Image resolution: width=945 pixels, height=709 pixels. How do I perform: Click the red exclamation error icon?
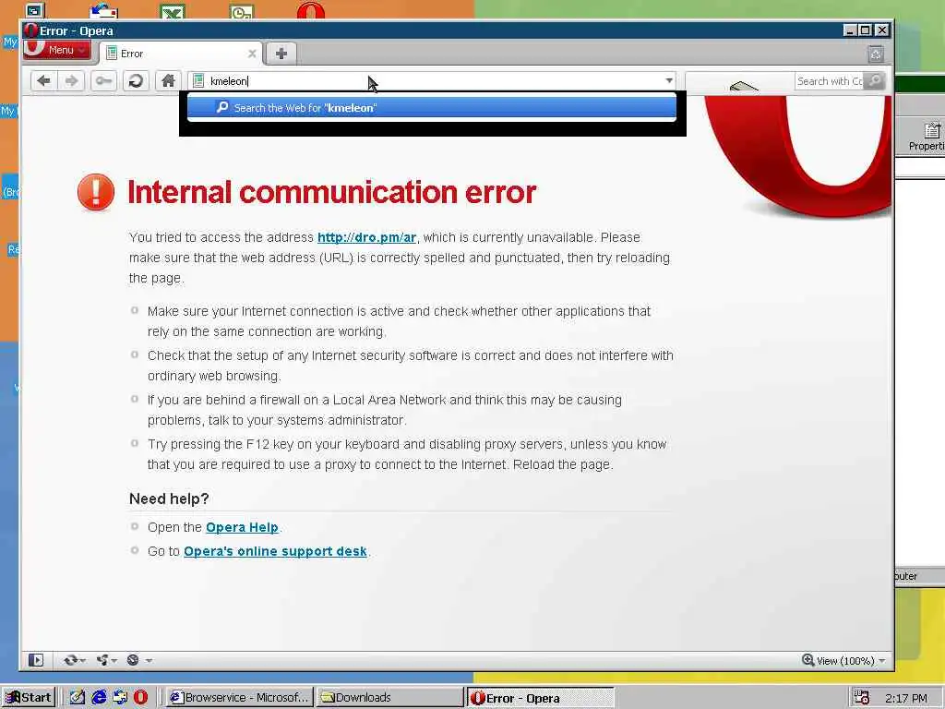(96, 192)
